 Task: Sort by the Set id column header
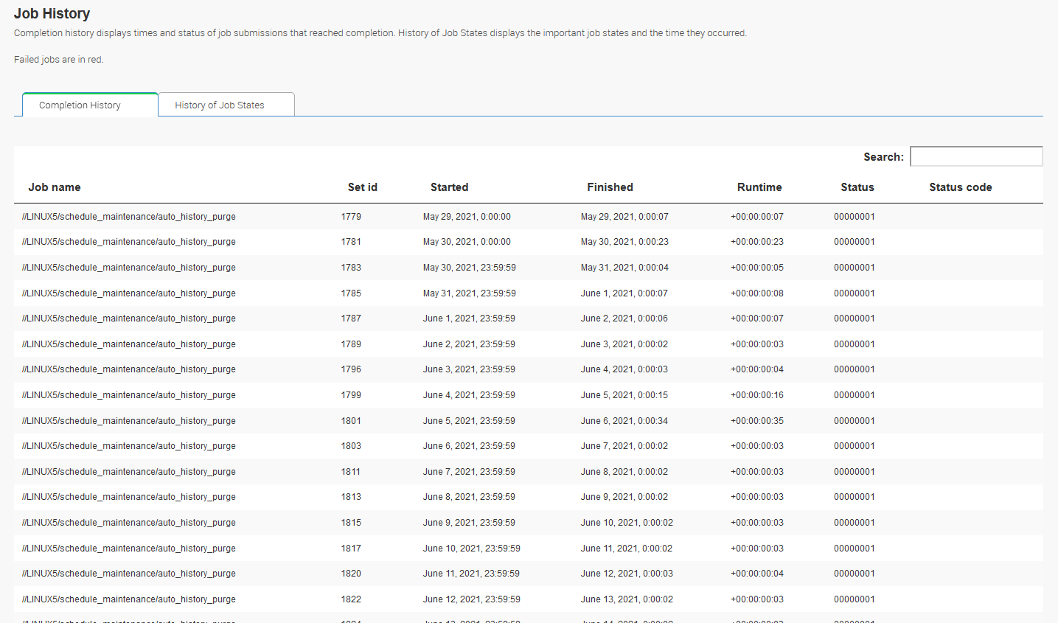362,187
